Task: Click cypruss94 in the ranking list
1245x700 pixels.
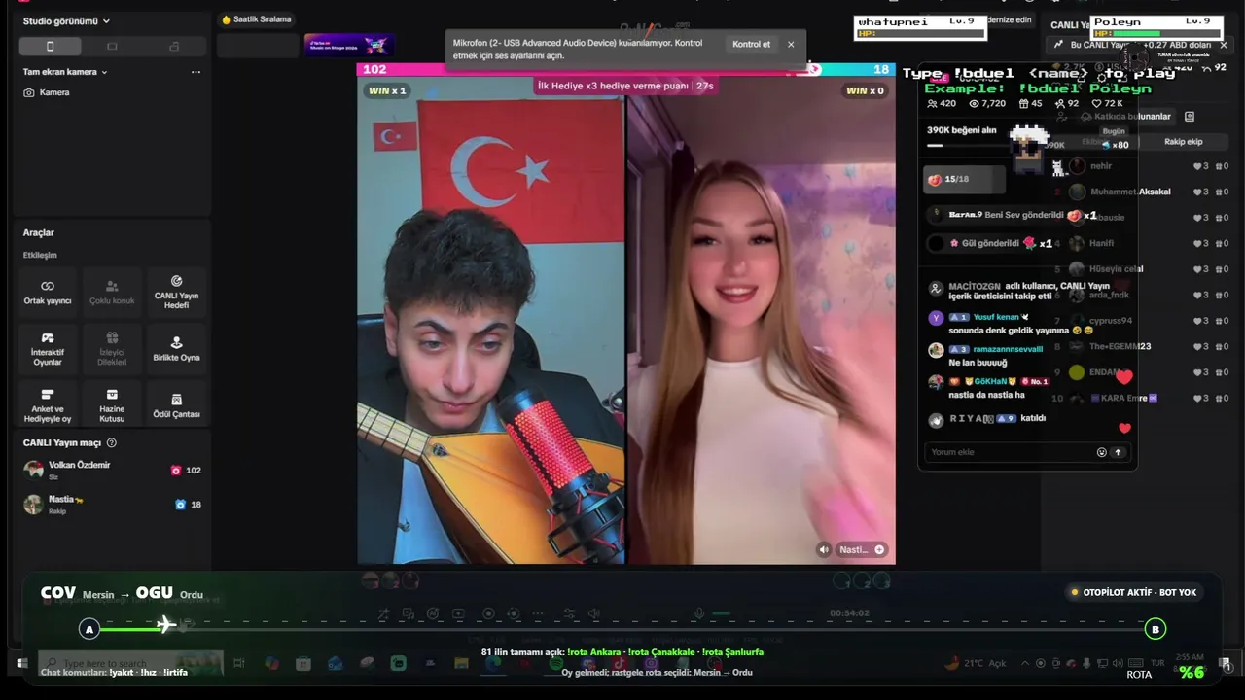Action: (x=1110, y=321)
